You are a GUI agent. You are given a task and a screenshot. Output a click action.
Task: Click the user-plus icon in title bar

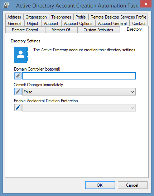coord(6,5)
